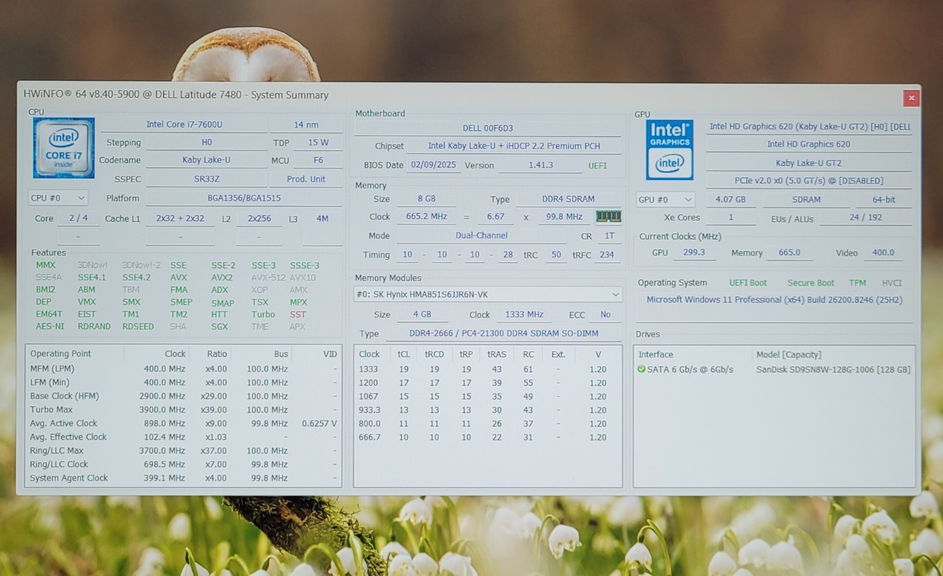Select the BIOS date 02/09/2025
The height and width of the screenshot is (576, 943).
(x=433, y=165)
